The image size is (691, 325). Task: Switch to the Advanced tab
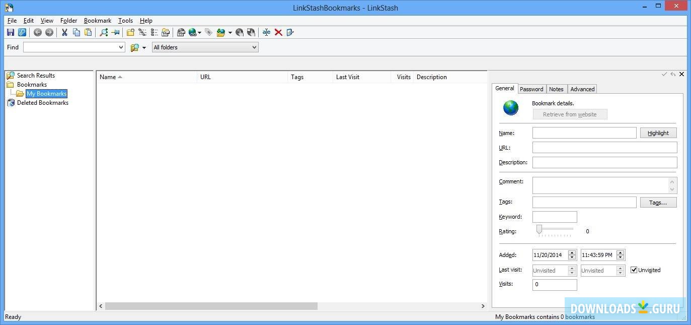582,89
